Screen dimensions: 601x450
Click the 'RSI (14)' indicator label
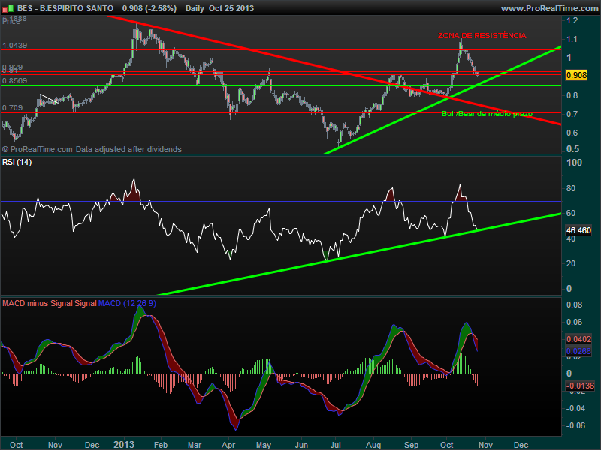17,162
